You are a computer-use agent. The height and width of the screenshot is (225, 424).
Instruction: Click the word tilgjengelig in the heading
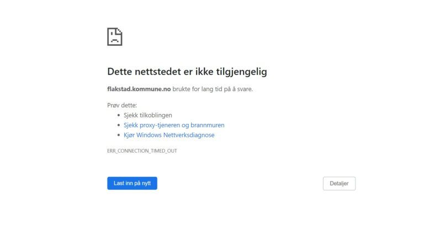coord(241,72)
